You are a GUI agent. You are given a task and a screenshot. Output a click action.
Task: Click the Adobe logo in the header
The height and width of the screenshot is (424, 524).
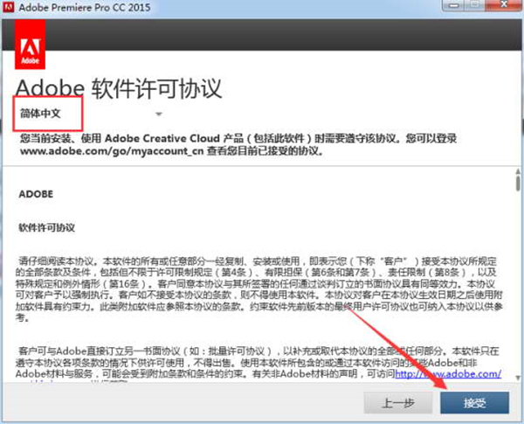point(30,45)
